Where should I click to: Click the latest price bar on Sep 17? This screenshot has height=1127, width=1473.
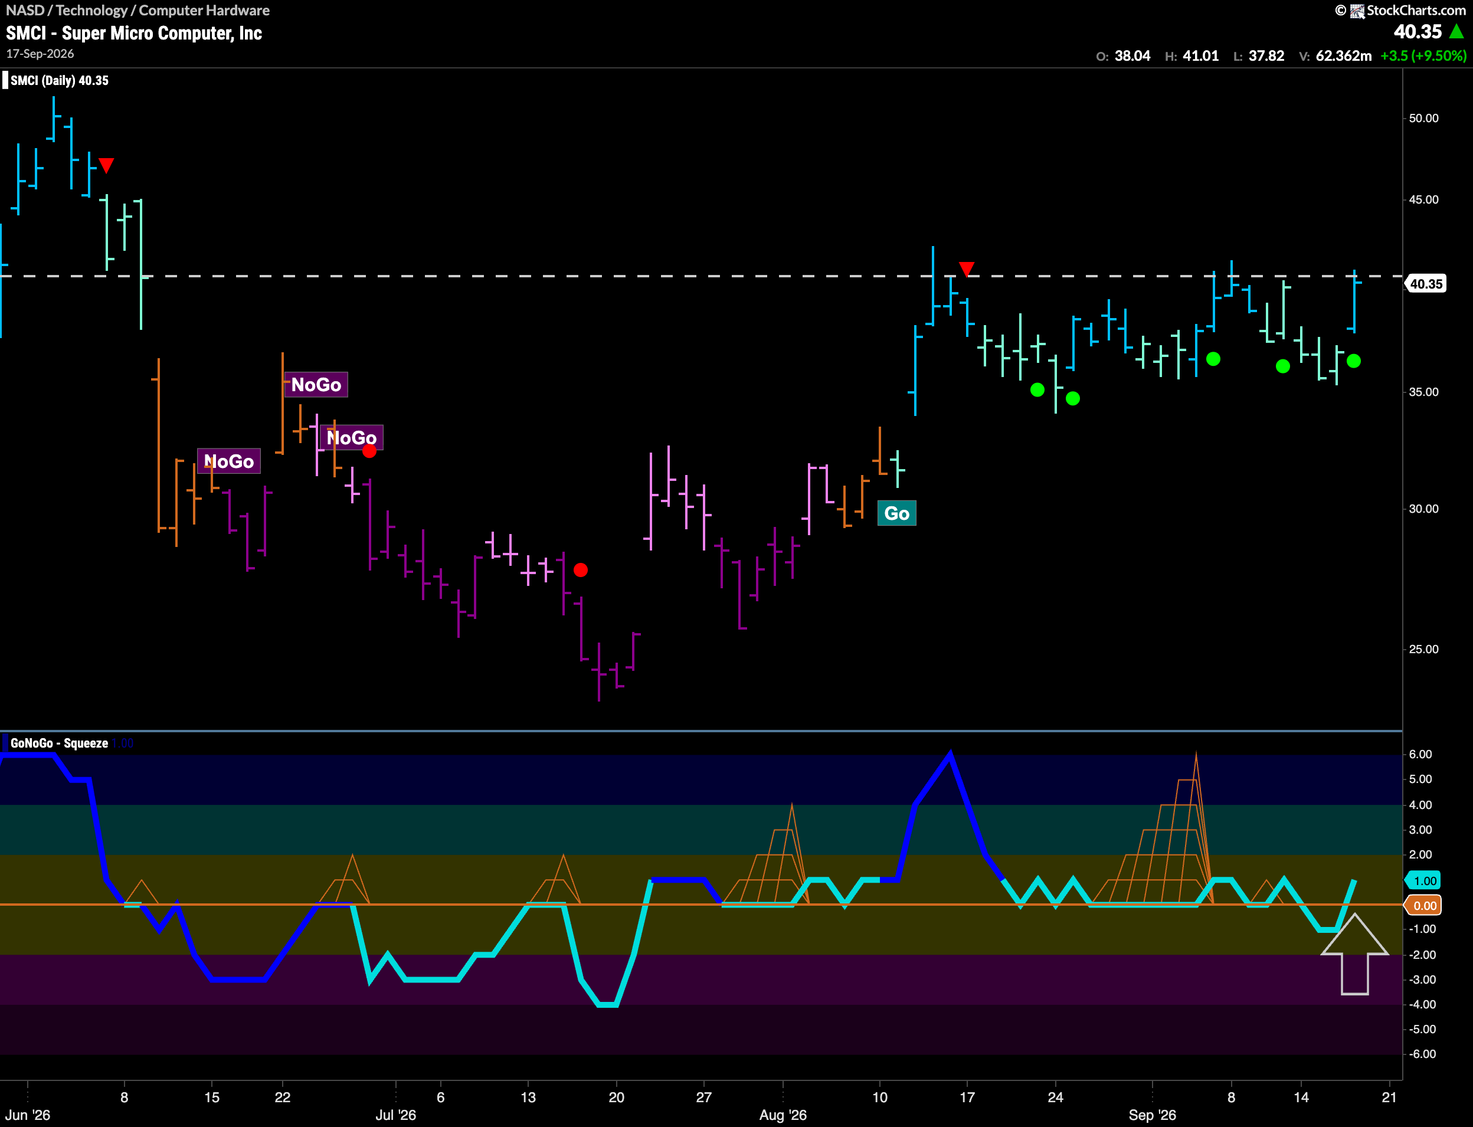pyautogui.click(x=1354, y=301)
